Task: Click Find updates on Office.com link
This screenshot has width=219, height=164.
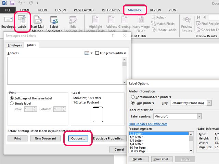Action: 148,124
